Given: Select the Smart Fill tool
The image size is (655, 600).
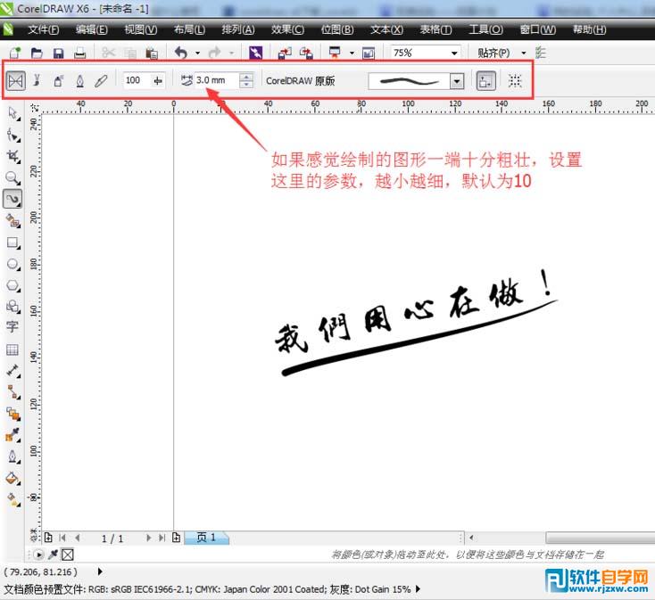Looking at the screenshot, I should (13, 221).
